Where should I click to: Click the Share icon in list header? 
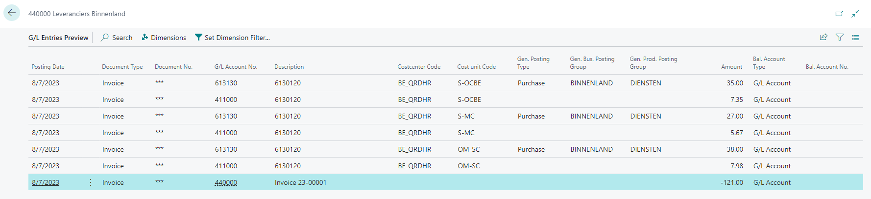823,37
